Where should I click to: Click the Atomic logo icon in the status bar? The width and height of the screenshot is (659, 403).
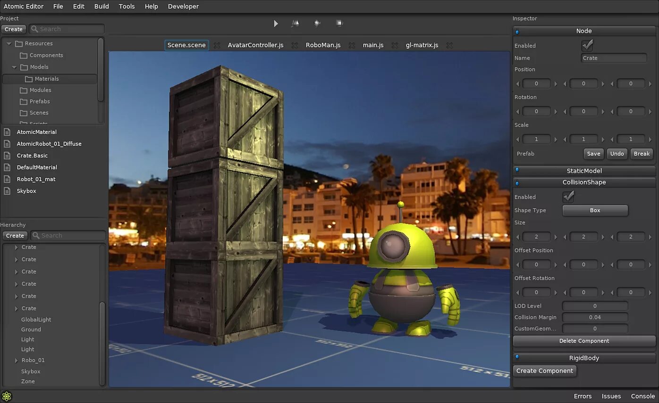point(7,396)
